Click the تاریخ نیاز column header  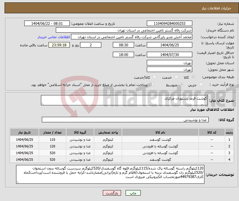point(24,132)
